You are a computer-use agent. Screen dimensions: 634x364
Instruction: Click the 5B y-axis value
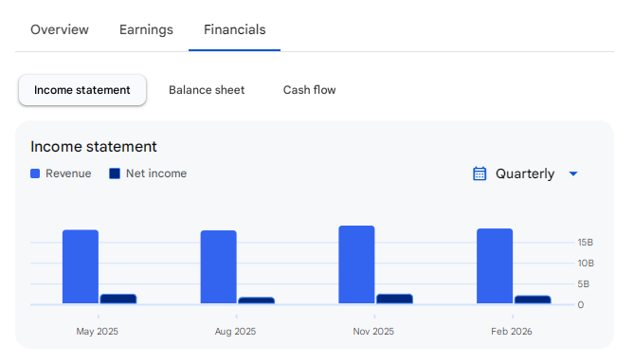(584, 284)
